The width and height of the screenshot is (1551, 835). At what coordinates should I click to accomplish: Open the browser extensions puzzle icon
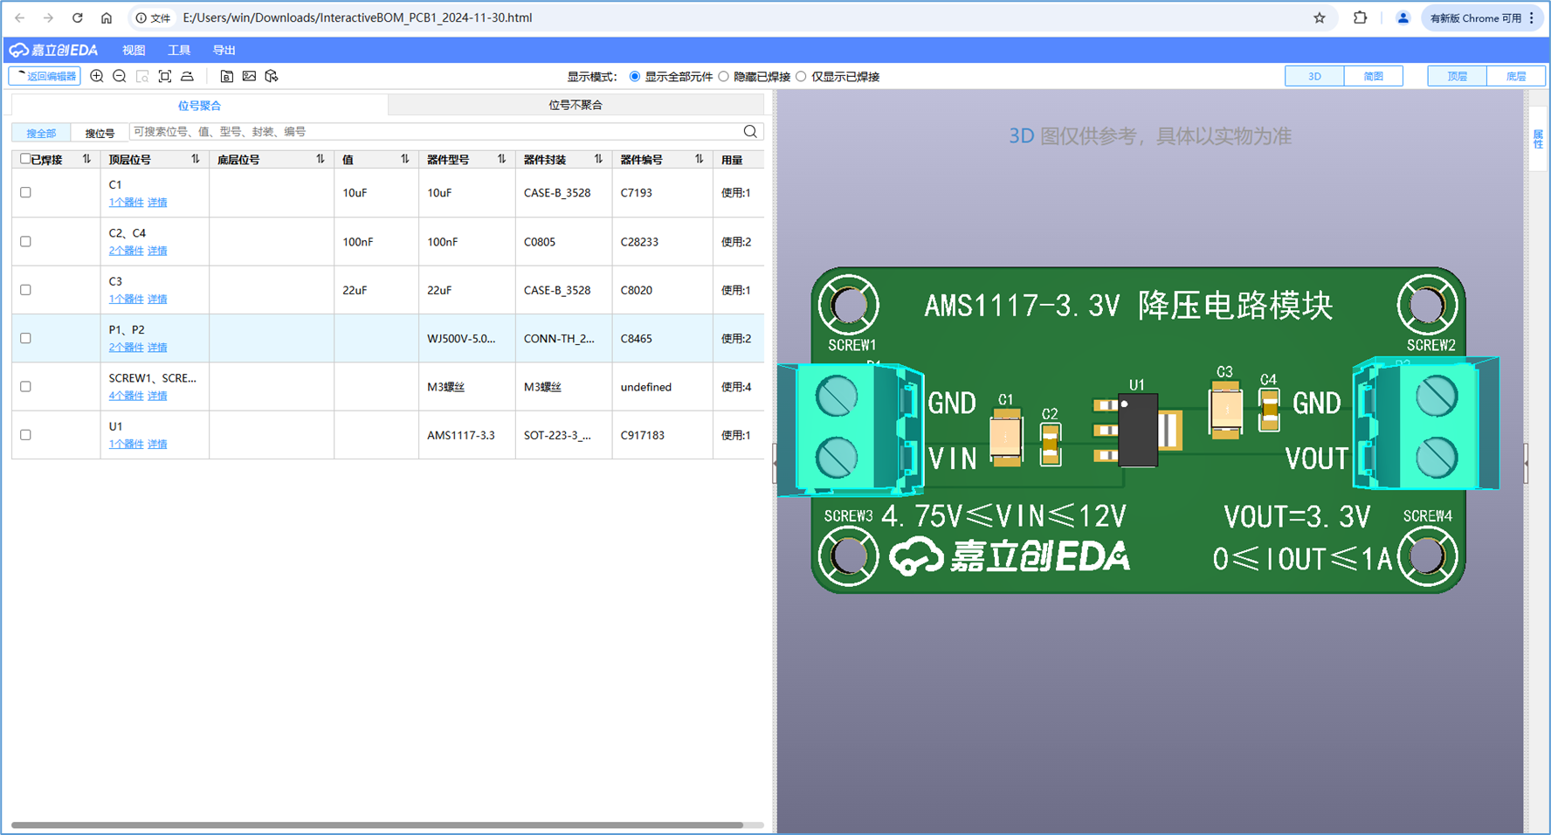(1360, 17)
